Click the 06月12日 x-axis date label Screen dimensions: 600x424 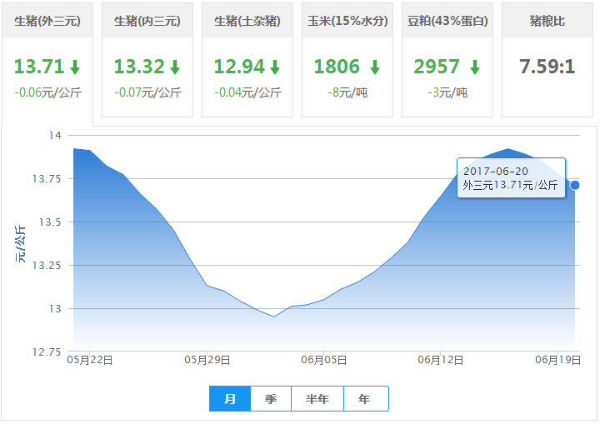click(x=440, y=360)
